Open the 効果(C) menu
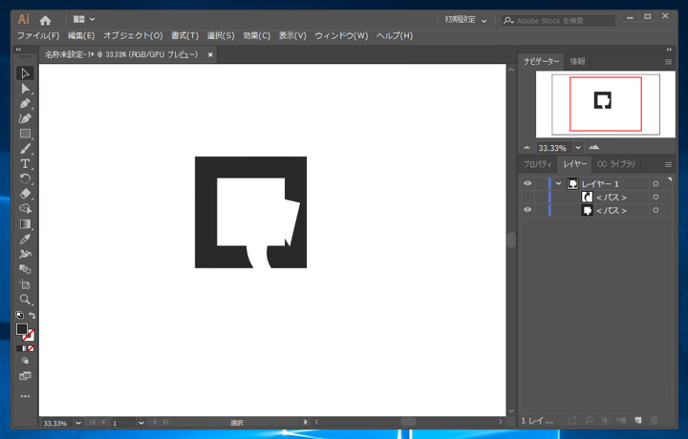 [x=257, y=36]
